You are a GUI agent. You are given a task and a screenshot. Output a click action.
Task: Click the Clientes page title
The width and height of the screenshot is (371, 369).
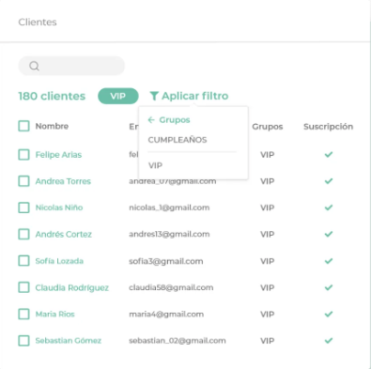(38, 23)
